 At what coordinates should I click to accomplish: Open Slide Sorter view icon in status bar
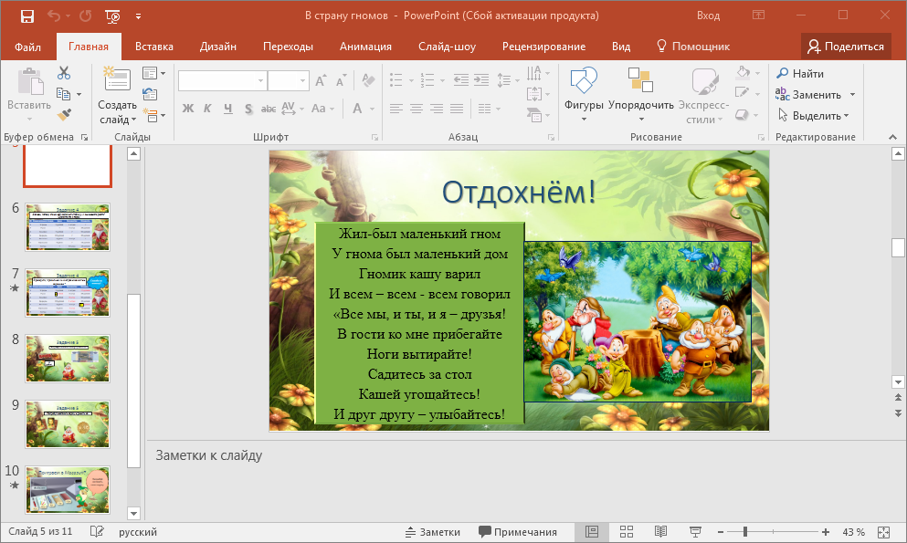tap(627, 531)
